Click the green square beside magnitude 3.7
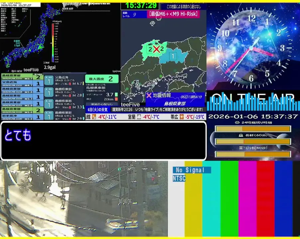The width and height of the screenshot is (300, 239). point(116,95)
